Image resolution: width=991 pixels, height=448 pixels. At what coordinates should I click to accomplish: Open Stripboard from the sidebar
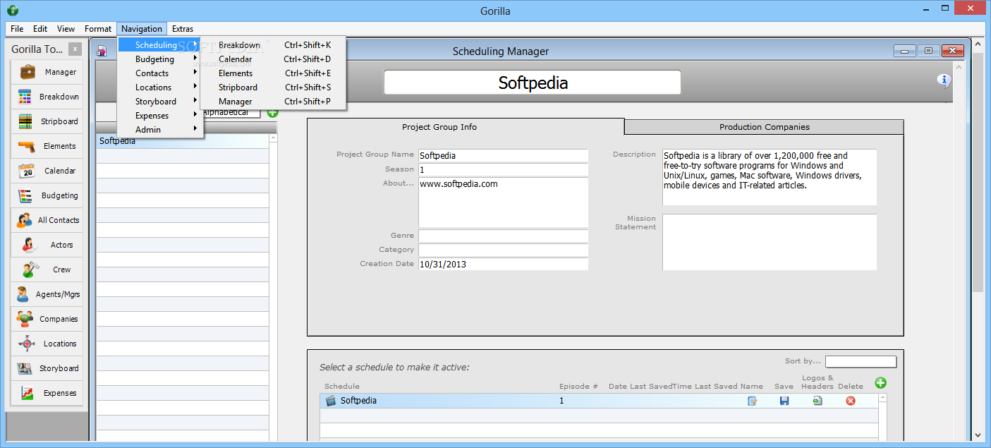47,121
